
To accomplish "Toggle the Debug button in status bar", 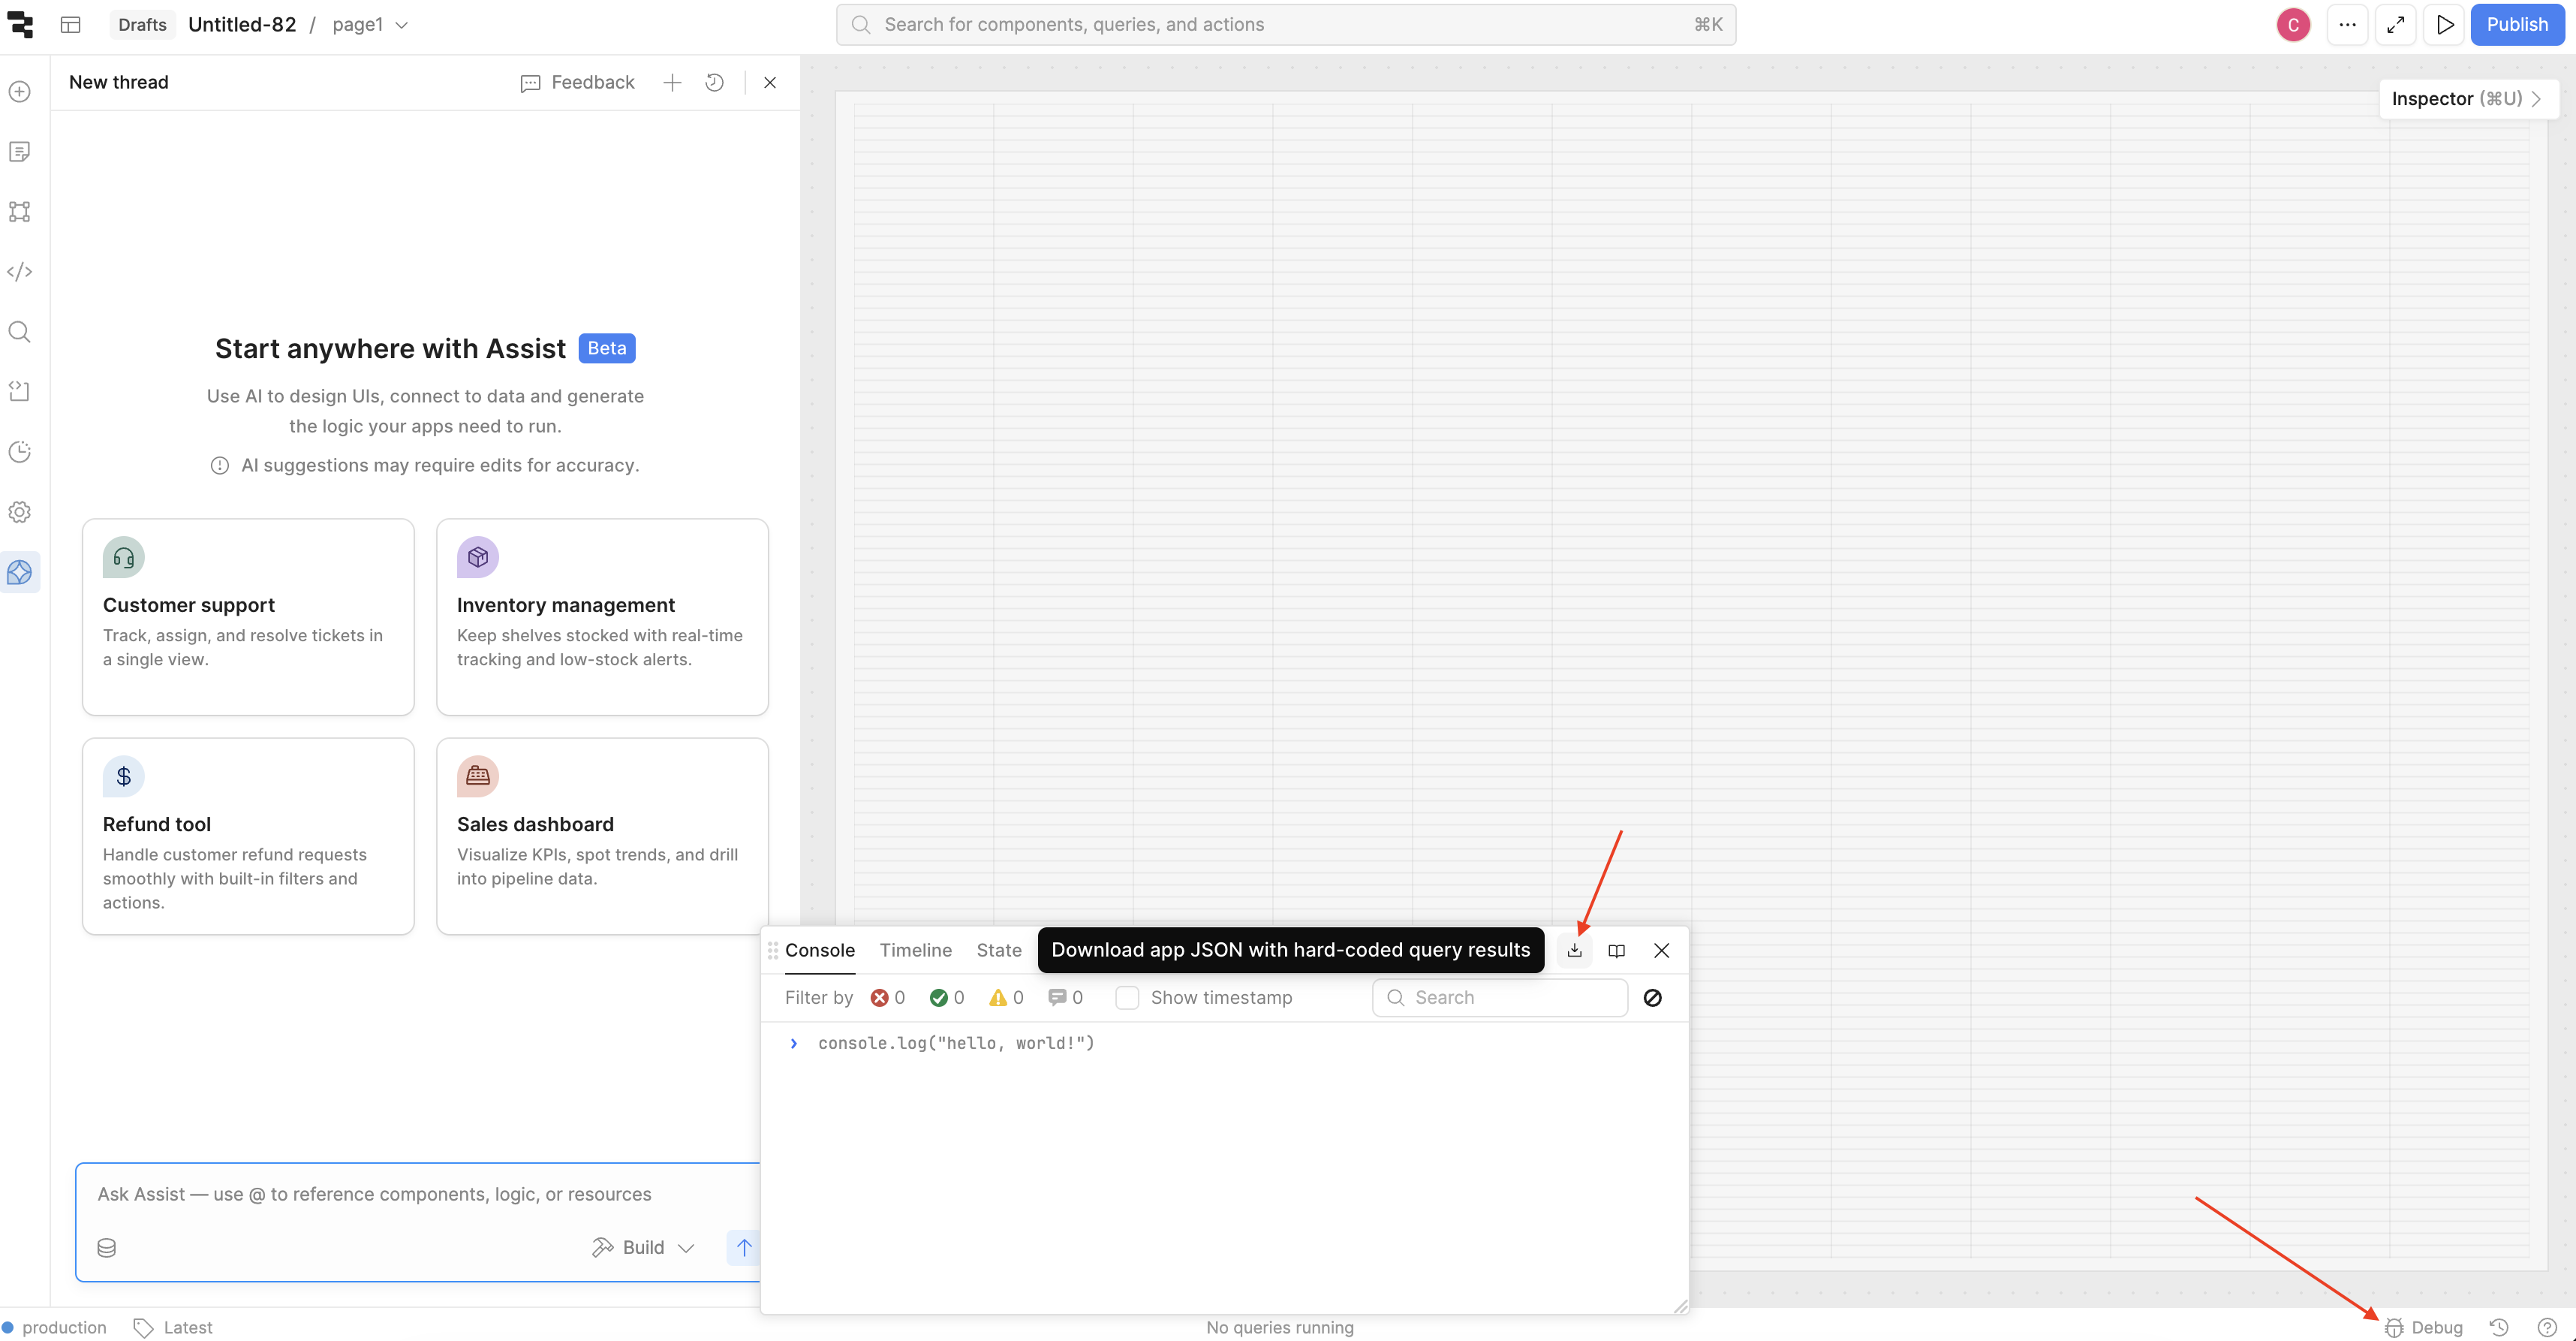I will click(2424, 1328).
